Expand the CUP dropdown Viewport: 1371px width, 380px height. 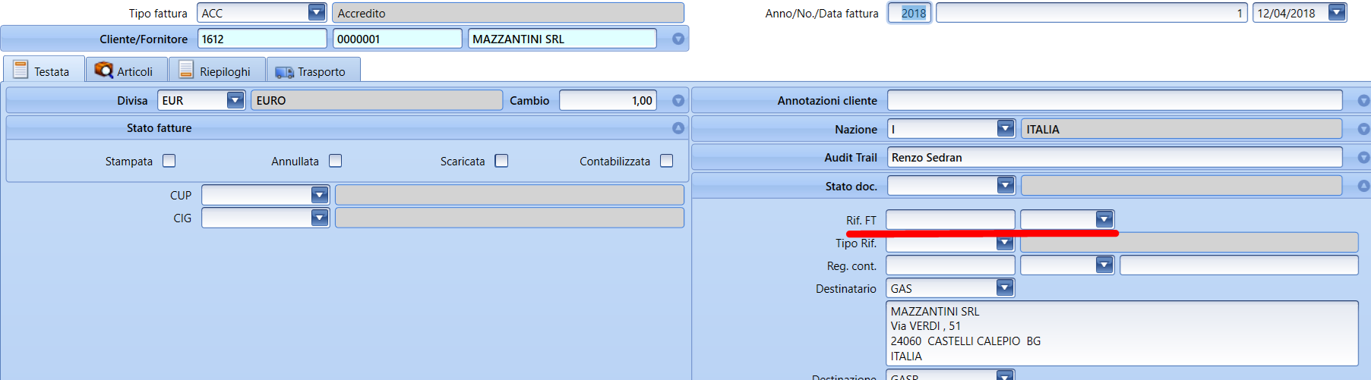[320, 195]
